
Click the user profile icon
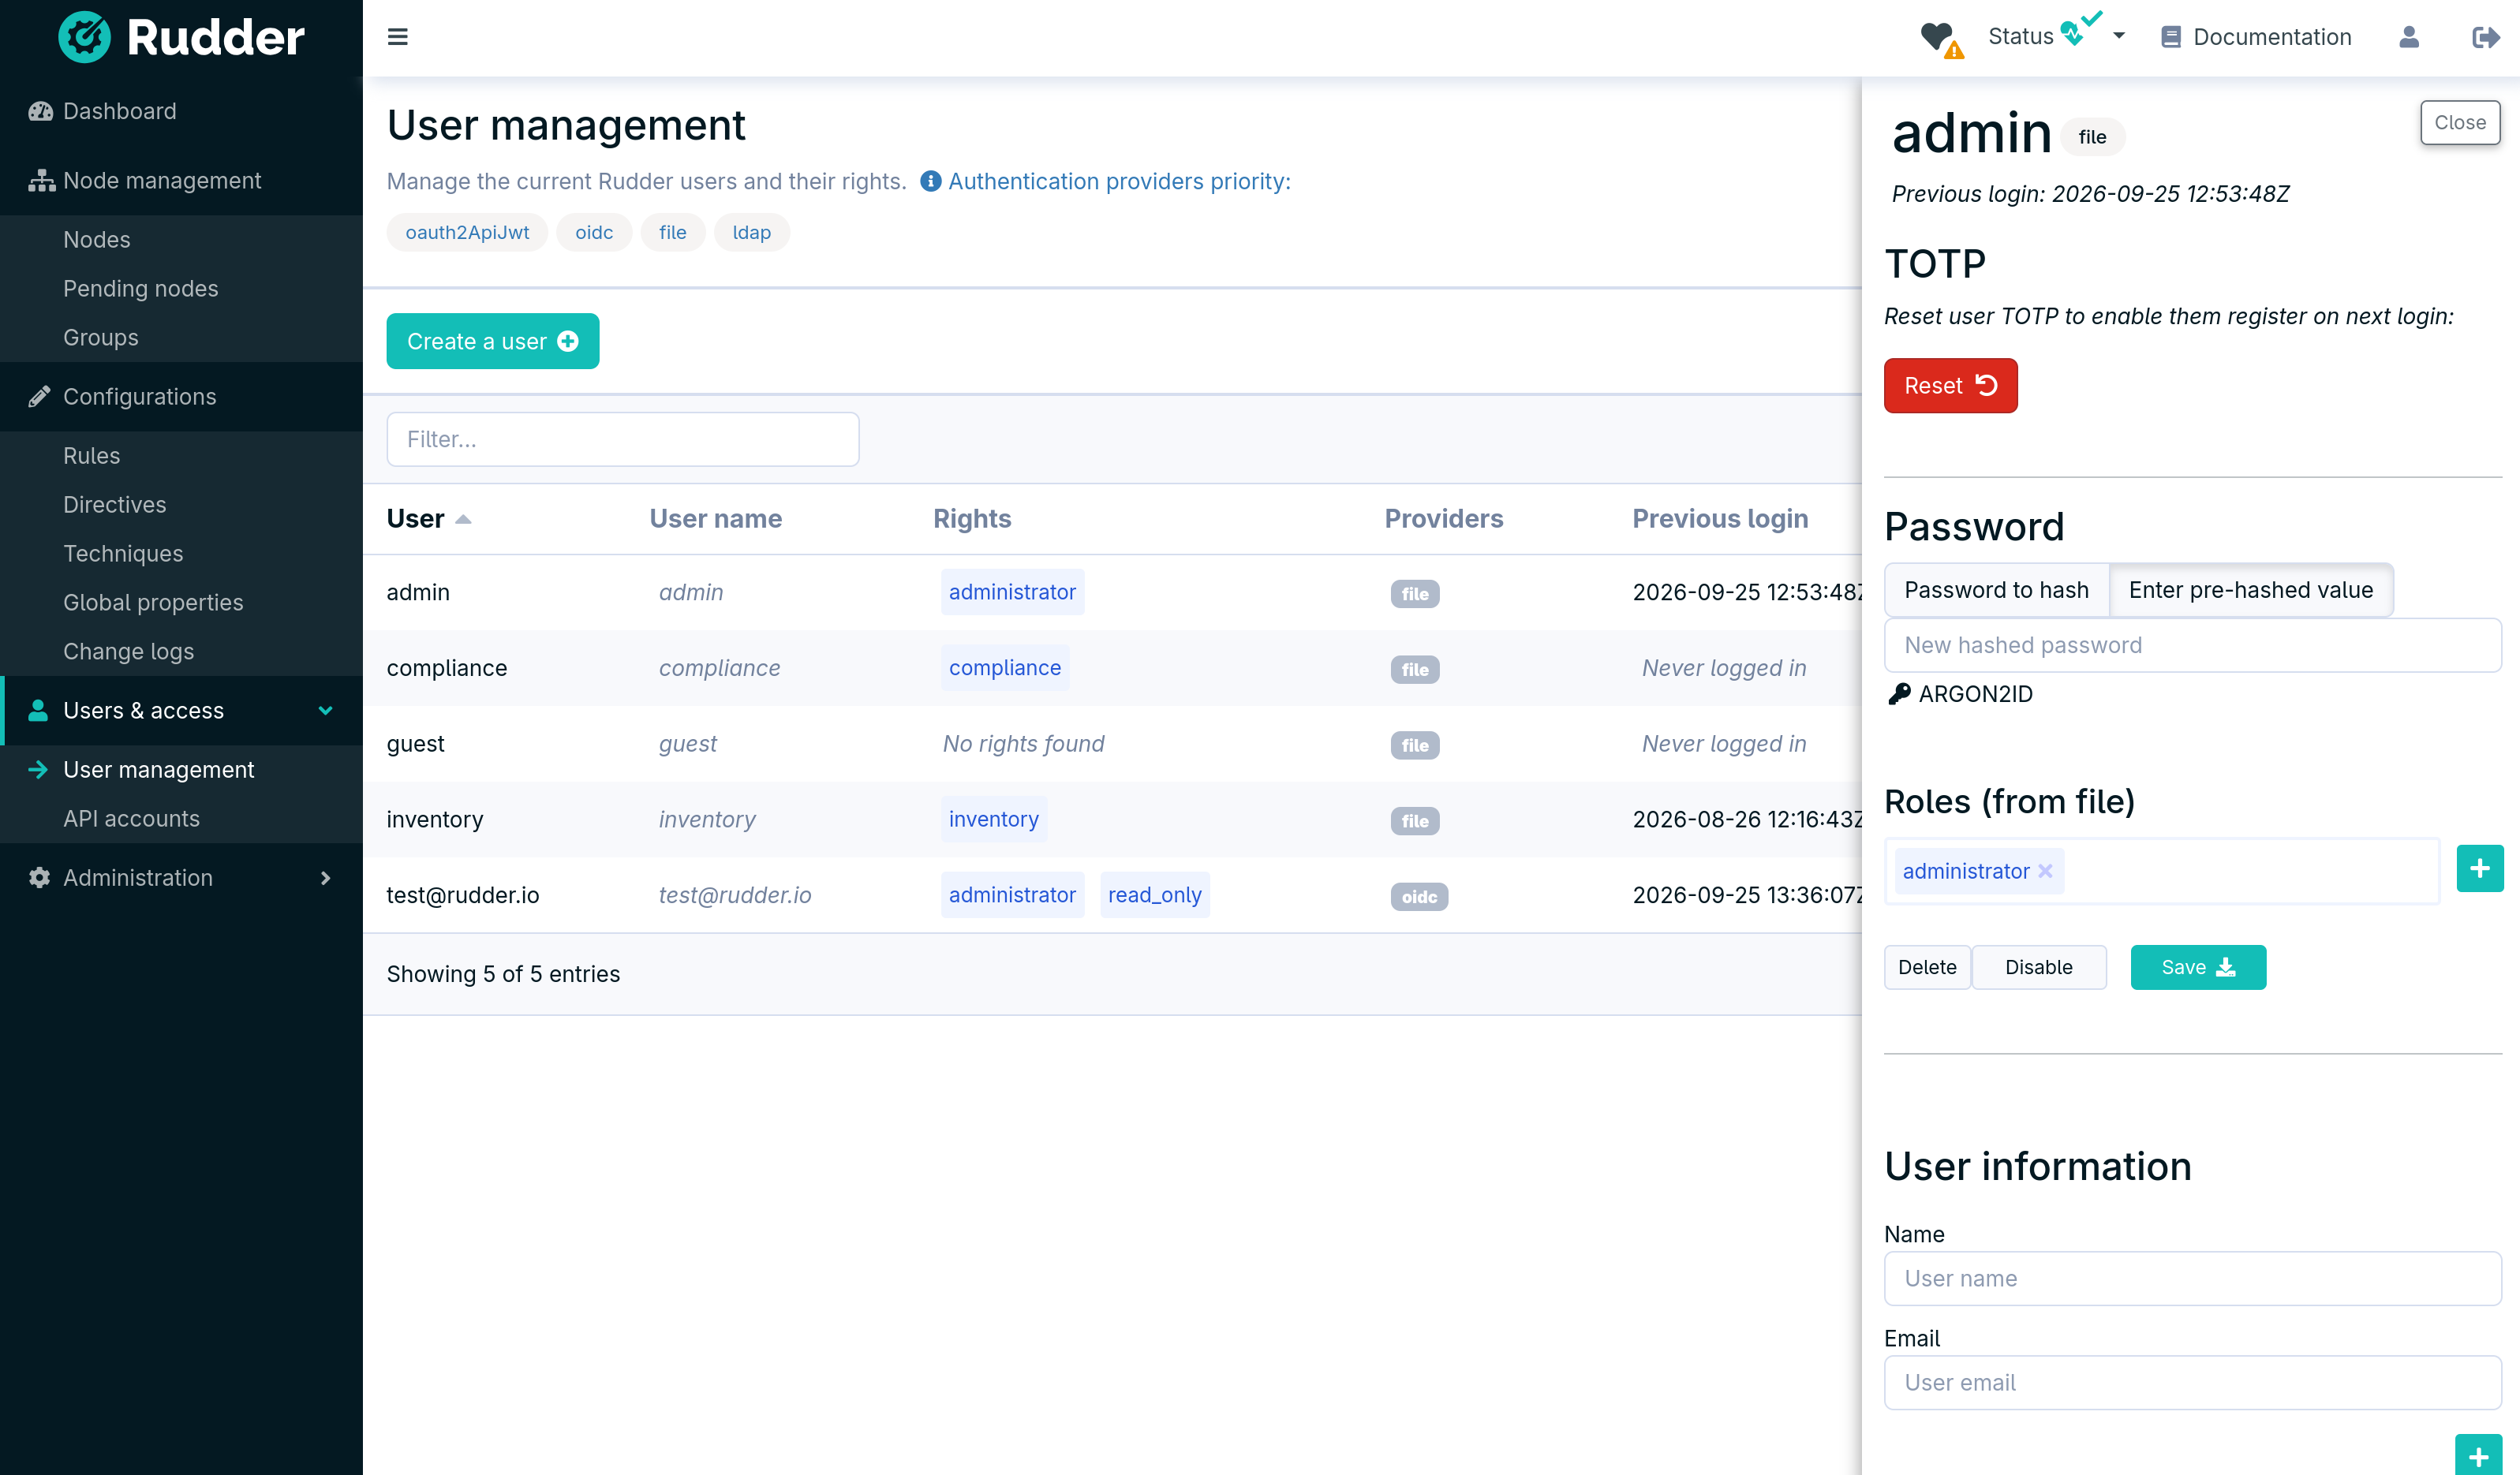pyautogui.click(x=2409, y=37)
